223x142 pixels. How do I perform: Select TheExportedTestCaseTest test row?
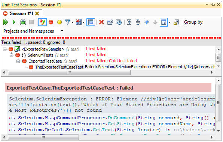click(59, 67)
